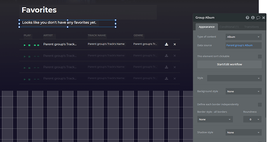Click the help question mark icon in Group Album panel
The height and width of the screenshot is (142, 268).
pos(247,17)
